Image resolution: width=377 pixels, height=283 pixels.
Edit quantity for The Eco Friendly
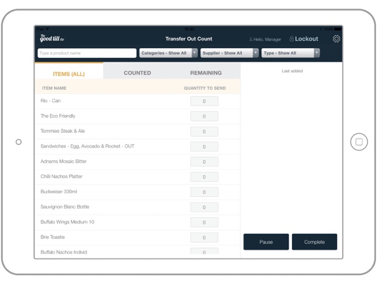(x=204, y=116)
